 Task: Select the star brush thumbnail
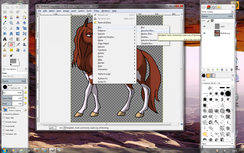click(x=205, y=99)
